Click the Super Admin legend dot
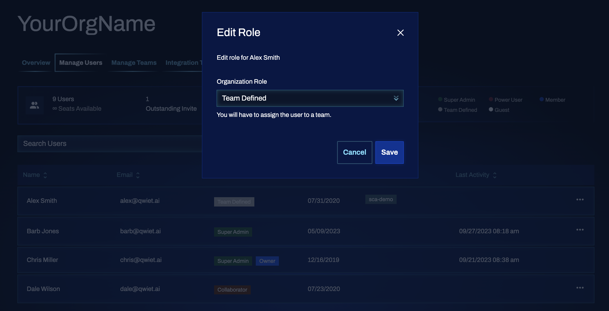 point(440,99)
